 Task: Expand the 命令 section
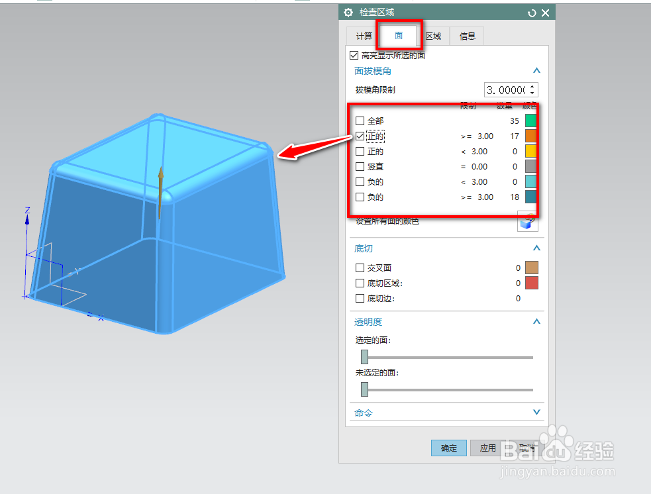[x=536, y=413]
